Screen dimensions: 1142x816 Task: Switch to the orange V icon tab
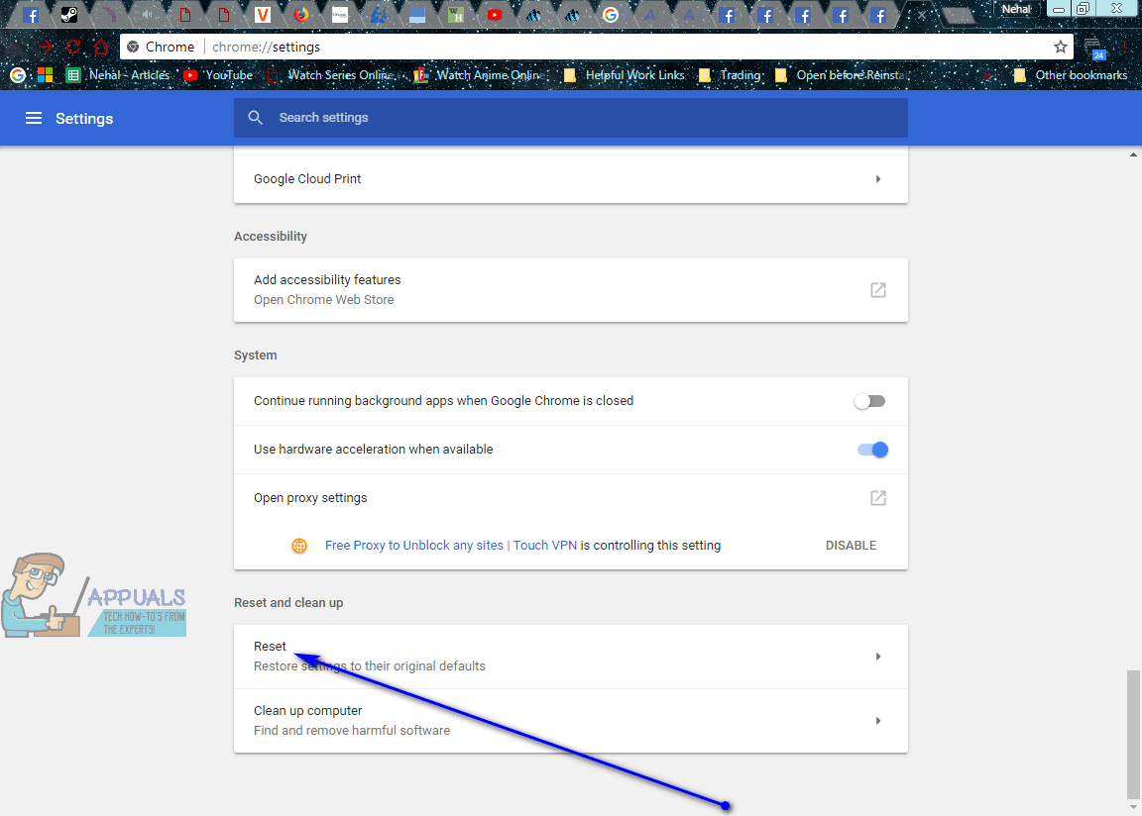pyautogui.click(x=262, y=14)
